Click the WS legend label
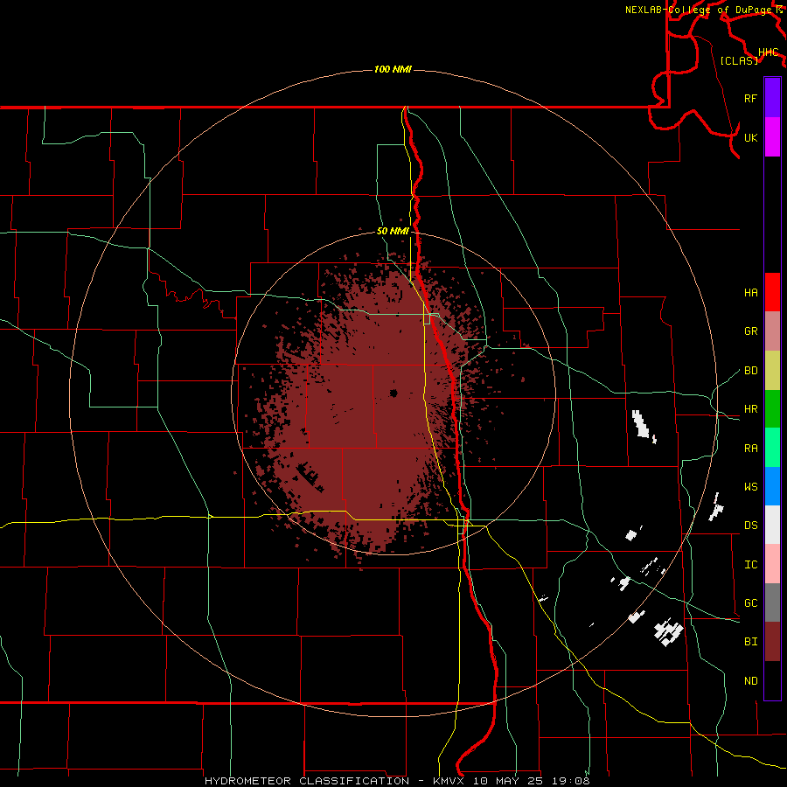The width and height of the screenshot is (787, 787). pos(750,487)
